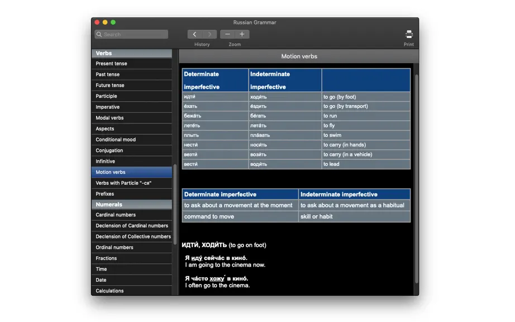The width and height of the screenshot is (515, 322).
Task: Click the sidebar list scrollbar
Action: 175,203
